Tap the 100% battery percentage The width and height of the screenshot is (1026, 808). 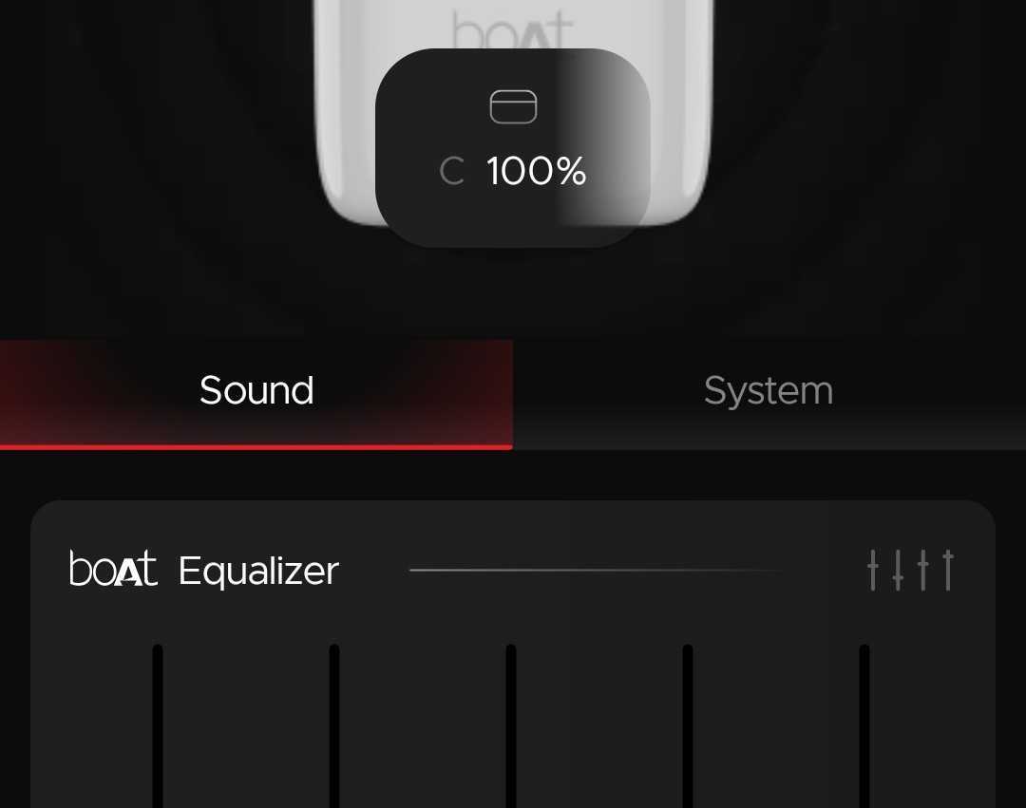537,171
